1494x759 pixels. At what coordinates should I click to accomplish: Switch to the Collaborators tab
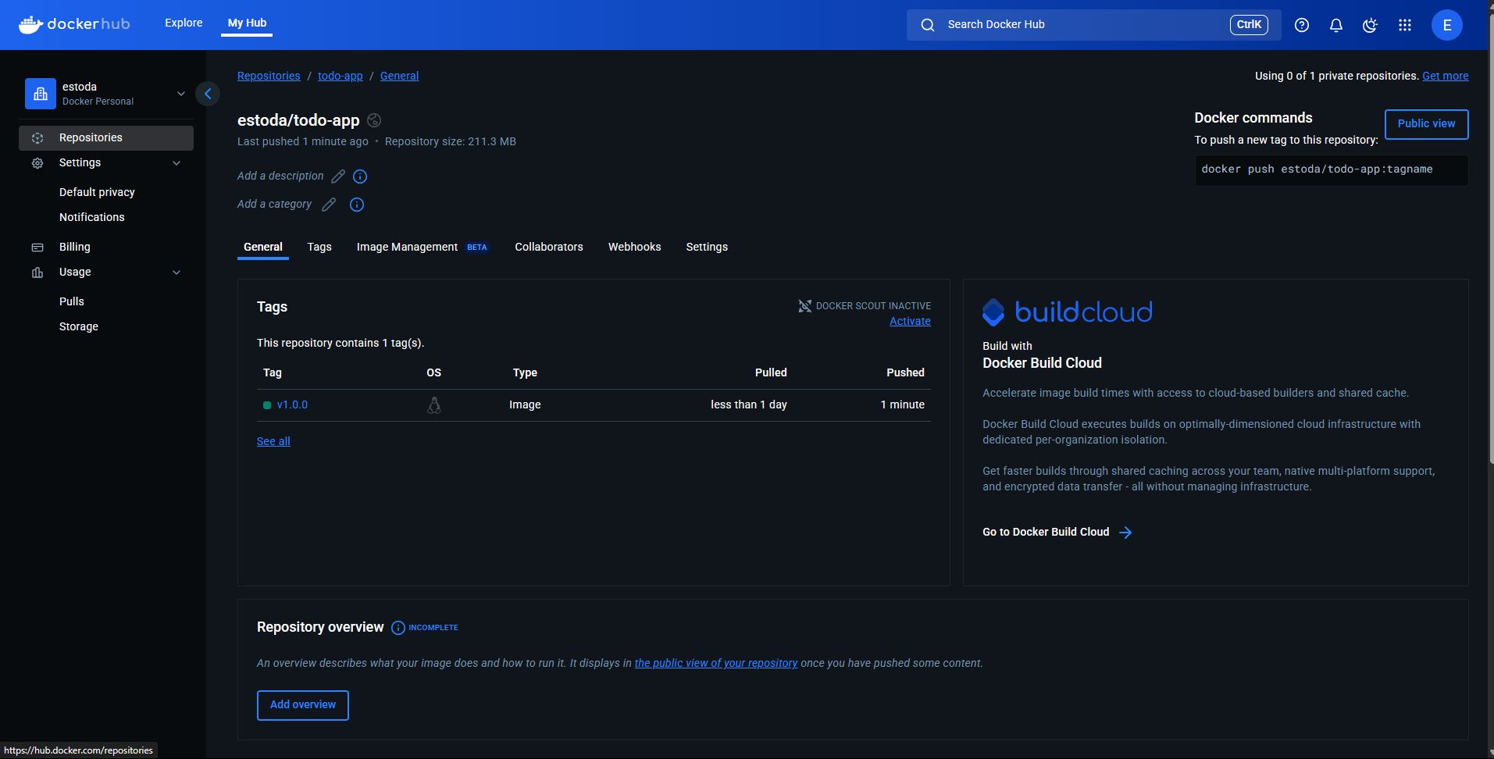coord(549,247)
